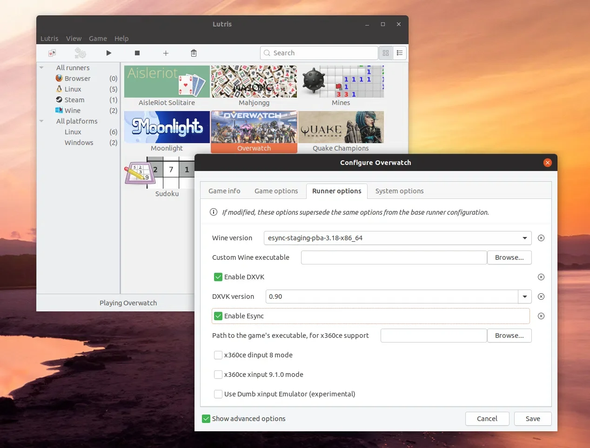Click the Play button in Lutris toolbar
This screenshot has height=448, width=590.
109,53
